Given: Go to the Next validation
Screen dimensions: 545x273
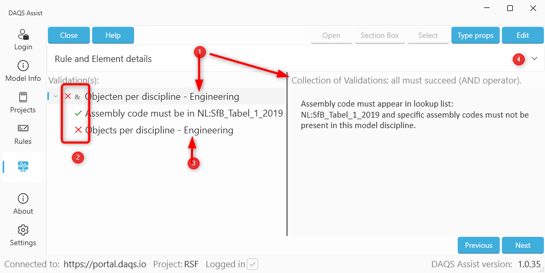Looking at the screenshot, I should tap(522, 245).
